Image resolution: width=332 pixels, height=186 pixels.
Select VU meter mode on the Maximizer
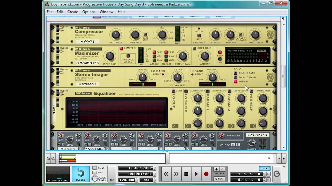point(220,59)
